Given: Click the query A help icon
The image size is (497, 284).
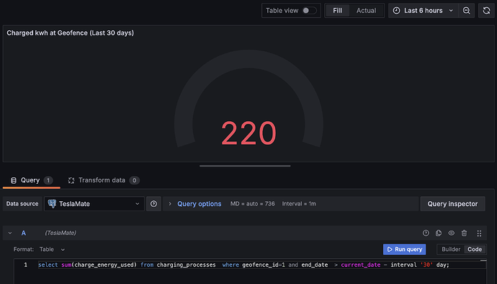Looking at the screenshot, I should [x=426, y=233].
